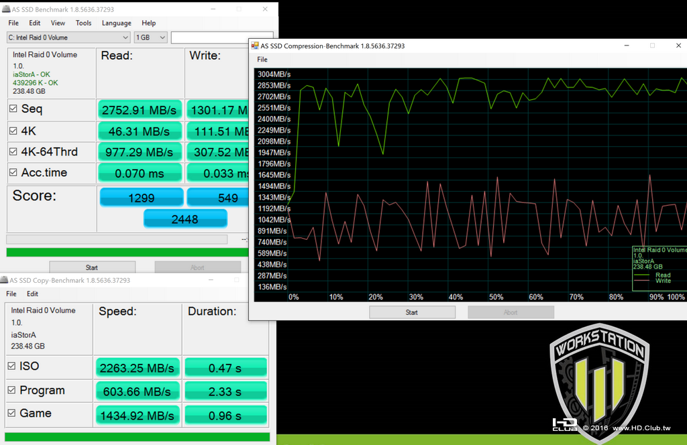Close the AS SSD Benchmark main window
687x445 pixels.
coord(264,9)
